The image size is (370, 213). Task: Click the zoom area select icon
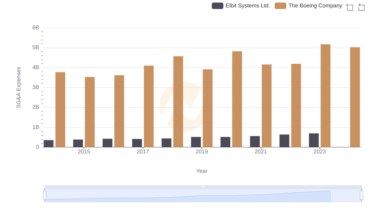[350, 7]
